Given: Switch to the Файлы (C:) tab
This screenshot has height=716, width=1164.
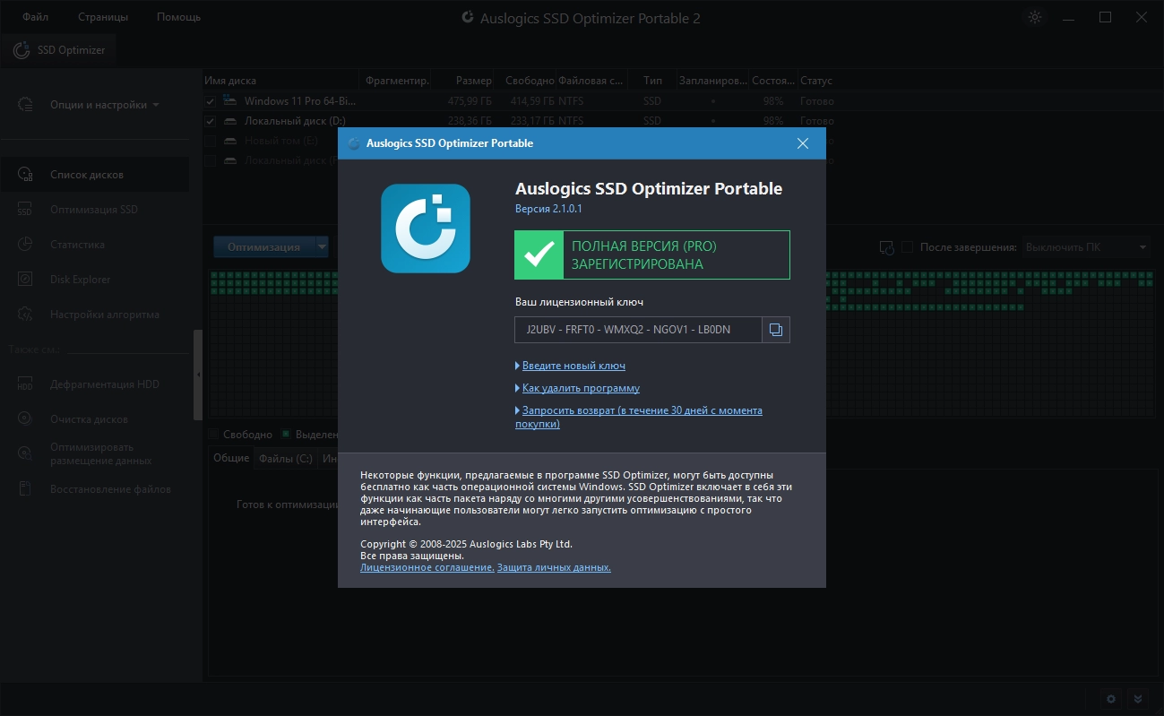Looking at the screenshot, I should click(x=285, y=458).
